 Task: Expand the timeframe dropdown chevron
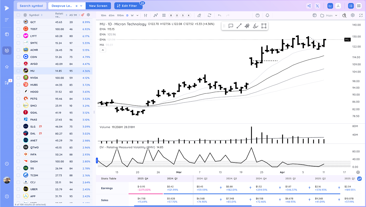(137, 15)
